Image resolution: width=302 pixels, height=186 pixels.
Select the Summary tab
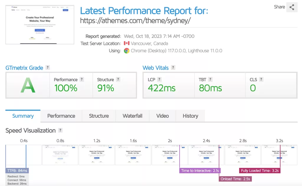23,116
